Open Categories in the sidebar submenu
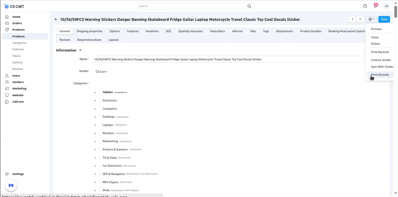 click(19, 43)
